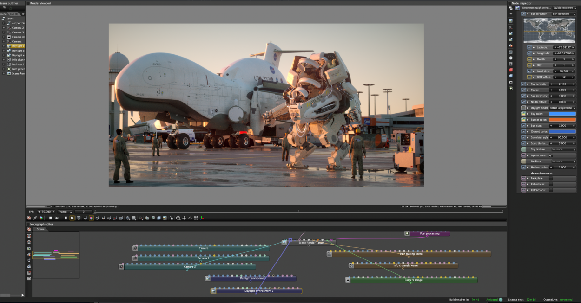This screenshot has width=581, height=303.
Task: Click the color wheel icon in render toolbar
Action: point(91,218)
